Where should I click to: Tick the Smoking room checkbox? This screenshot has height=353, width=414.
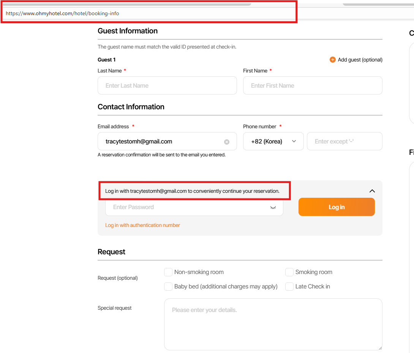pyautogui.click(x=289, y=272)
